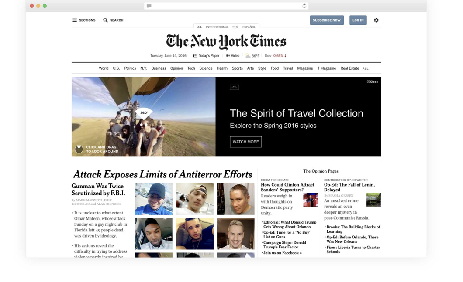
Task: Open the Sections hamburger menu
Action: (x=74, y=20)
